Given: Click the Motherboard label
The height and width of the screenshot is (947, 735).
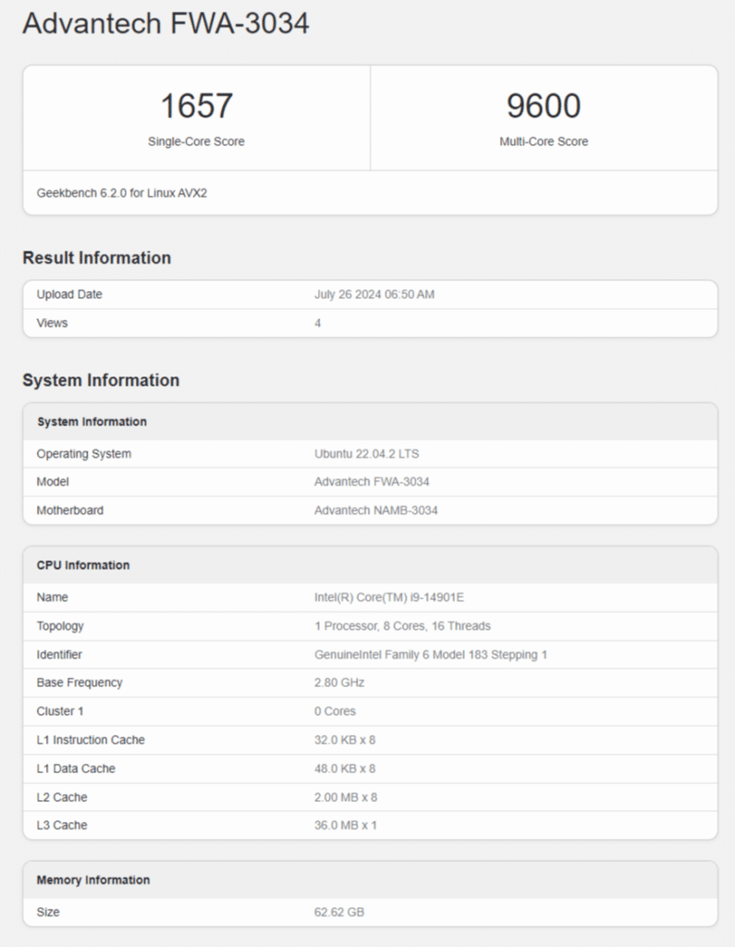Looking at the screenshot, I should (x=70, y=510).
